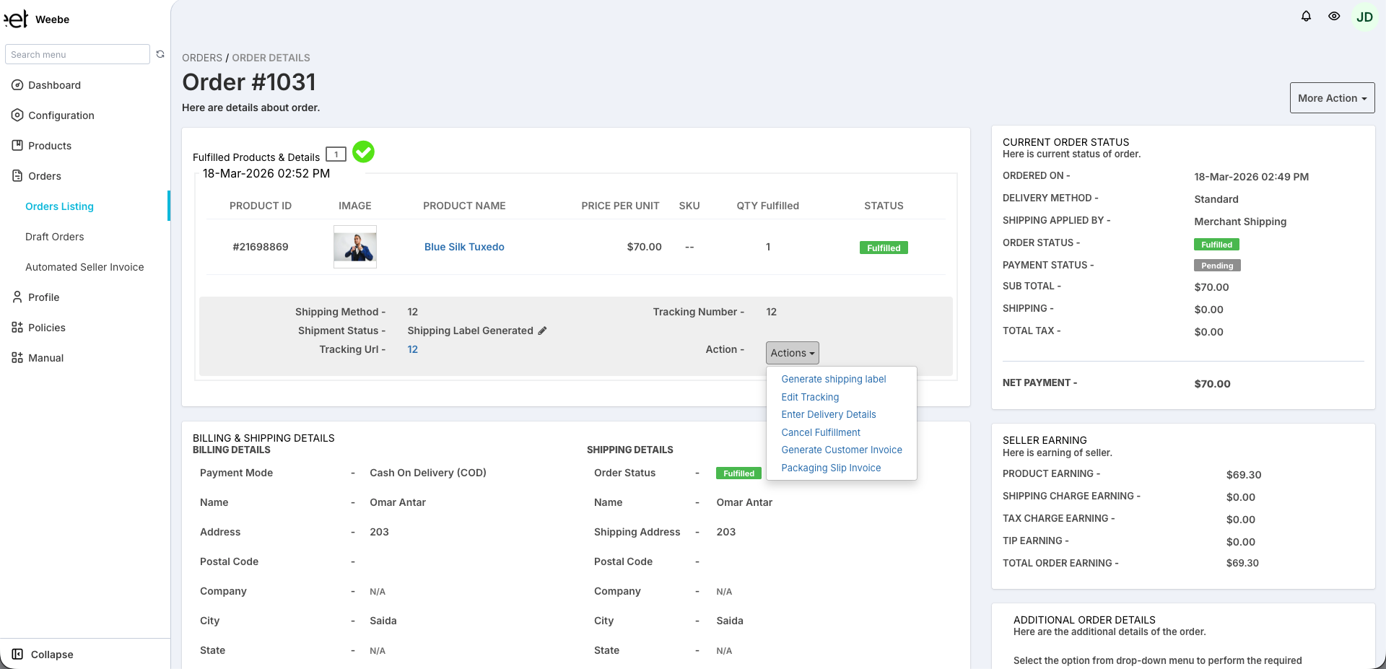
Task: Open the Actions dropdown in the fulfillment row
Action: 792,353
